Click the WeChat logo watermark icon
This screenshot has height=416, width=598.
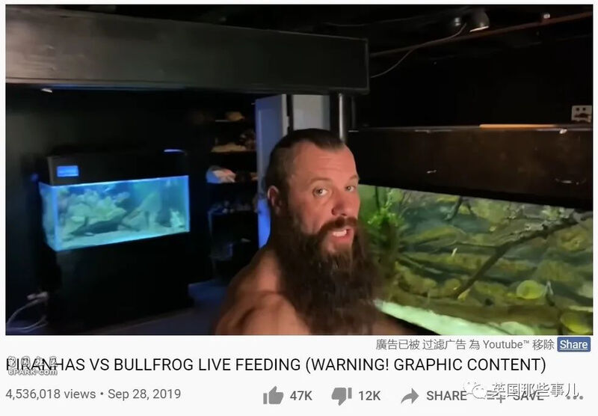coord(476,390)
